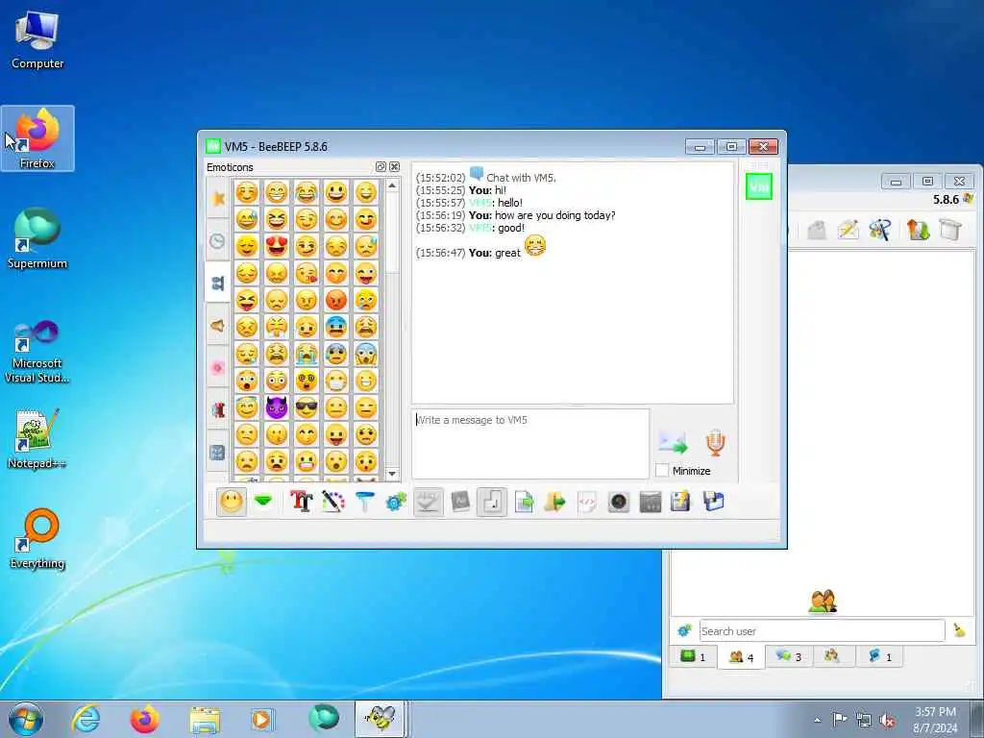Image resolution: width=984 pixels, height=738 pixels.
Task: Open the red car places emoticons tab
Action: click(218, 409)
